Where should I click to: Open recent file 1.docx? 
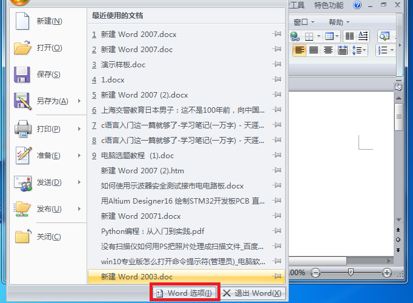pyautogui.click(x=113, y=80)
